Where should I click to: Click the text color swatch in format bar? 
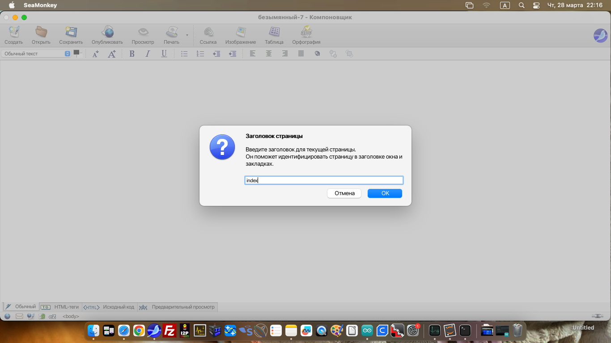coord(76,53)
